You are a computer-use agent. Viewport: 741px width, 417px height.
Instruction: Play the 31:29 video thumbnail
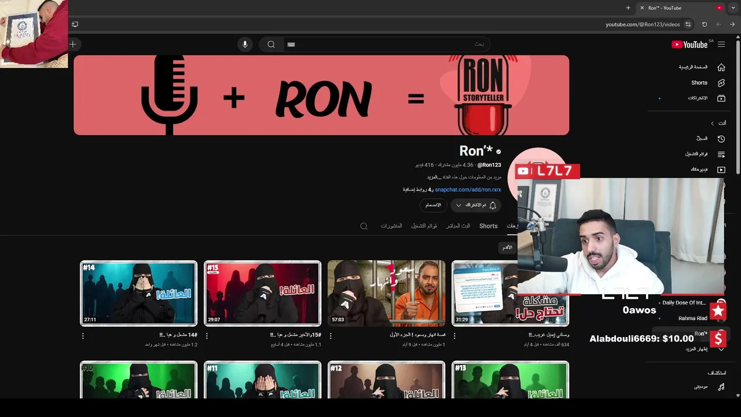point(485,293)
